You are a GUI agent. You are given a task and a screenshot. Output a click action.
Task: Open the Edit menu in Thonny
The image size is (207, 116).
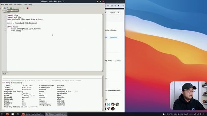pos(6,5)
